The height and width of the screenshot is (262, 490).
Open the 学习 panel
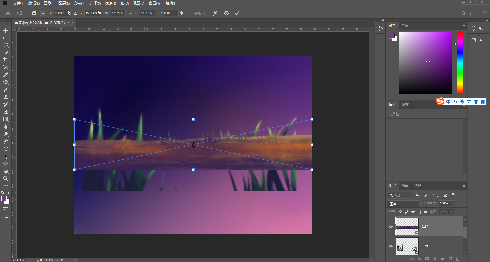[x=479, y=29]
